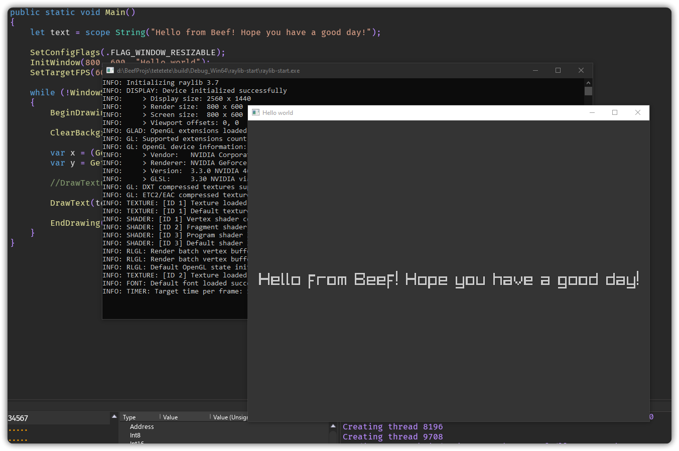Click the console title path text
This screenshot has height=451, width=679.
pos(208,71)
